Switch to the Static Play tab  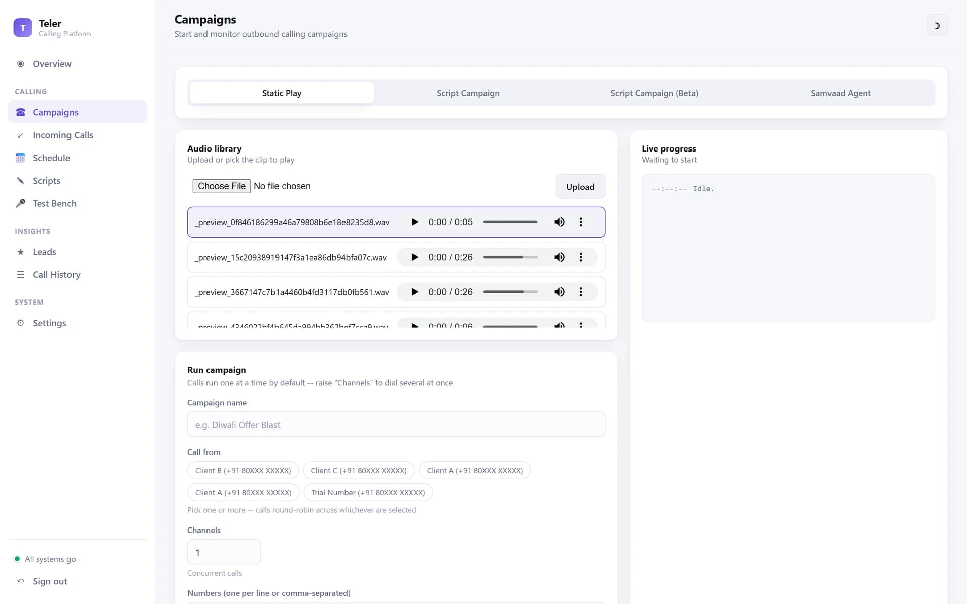pos(282,93)
